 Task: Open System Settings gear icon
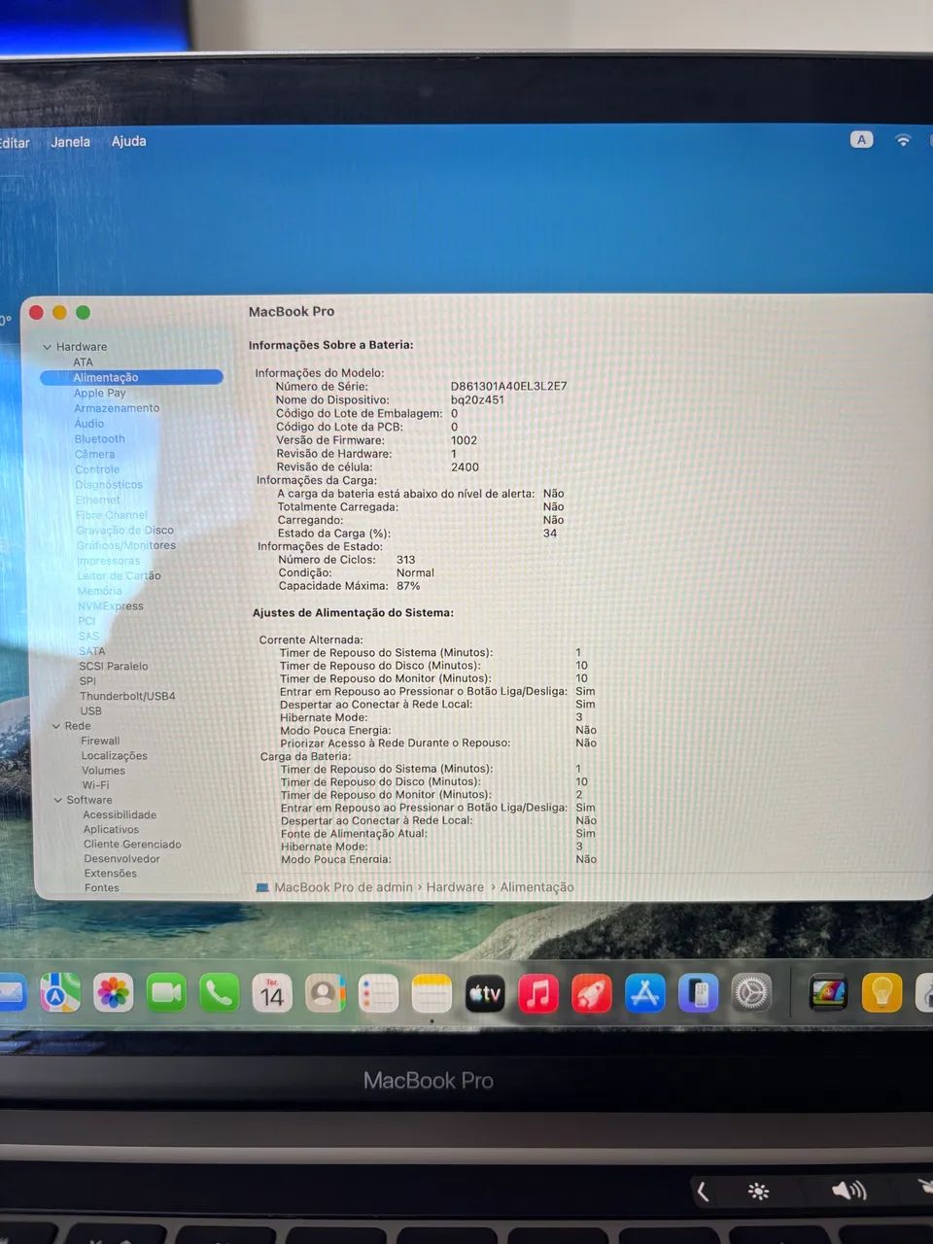coord(751,993)
